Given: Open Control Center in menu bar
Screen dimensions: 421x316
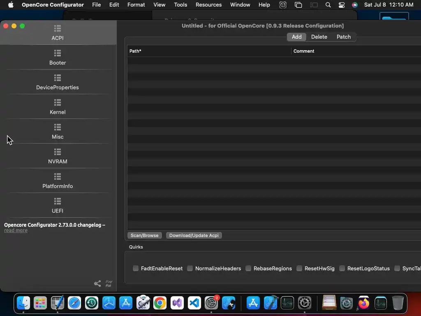Looking at the screenshot, I should pos(342,5).
